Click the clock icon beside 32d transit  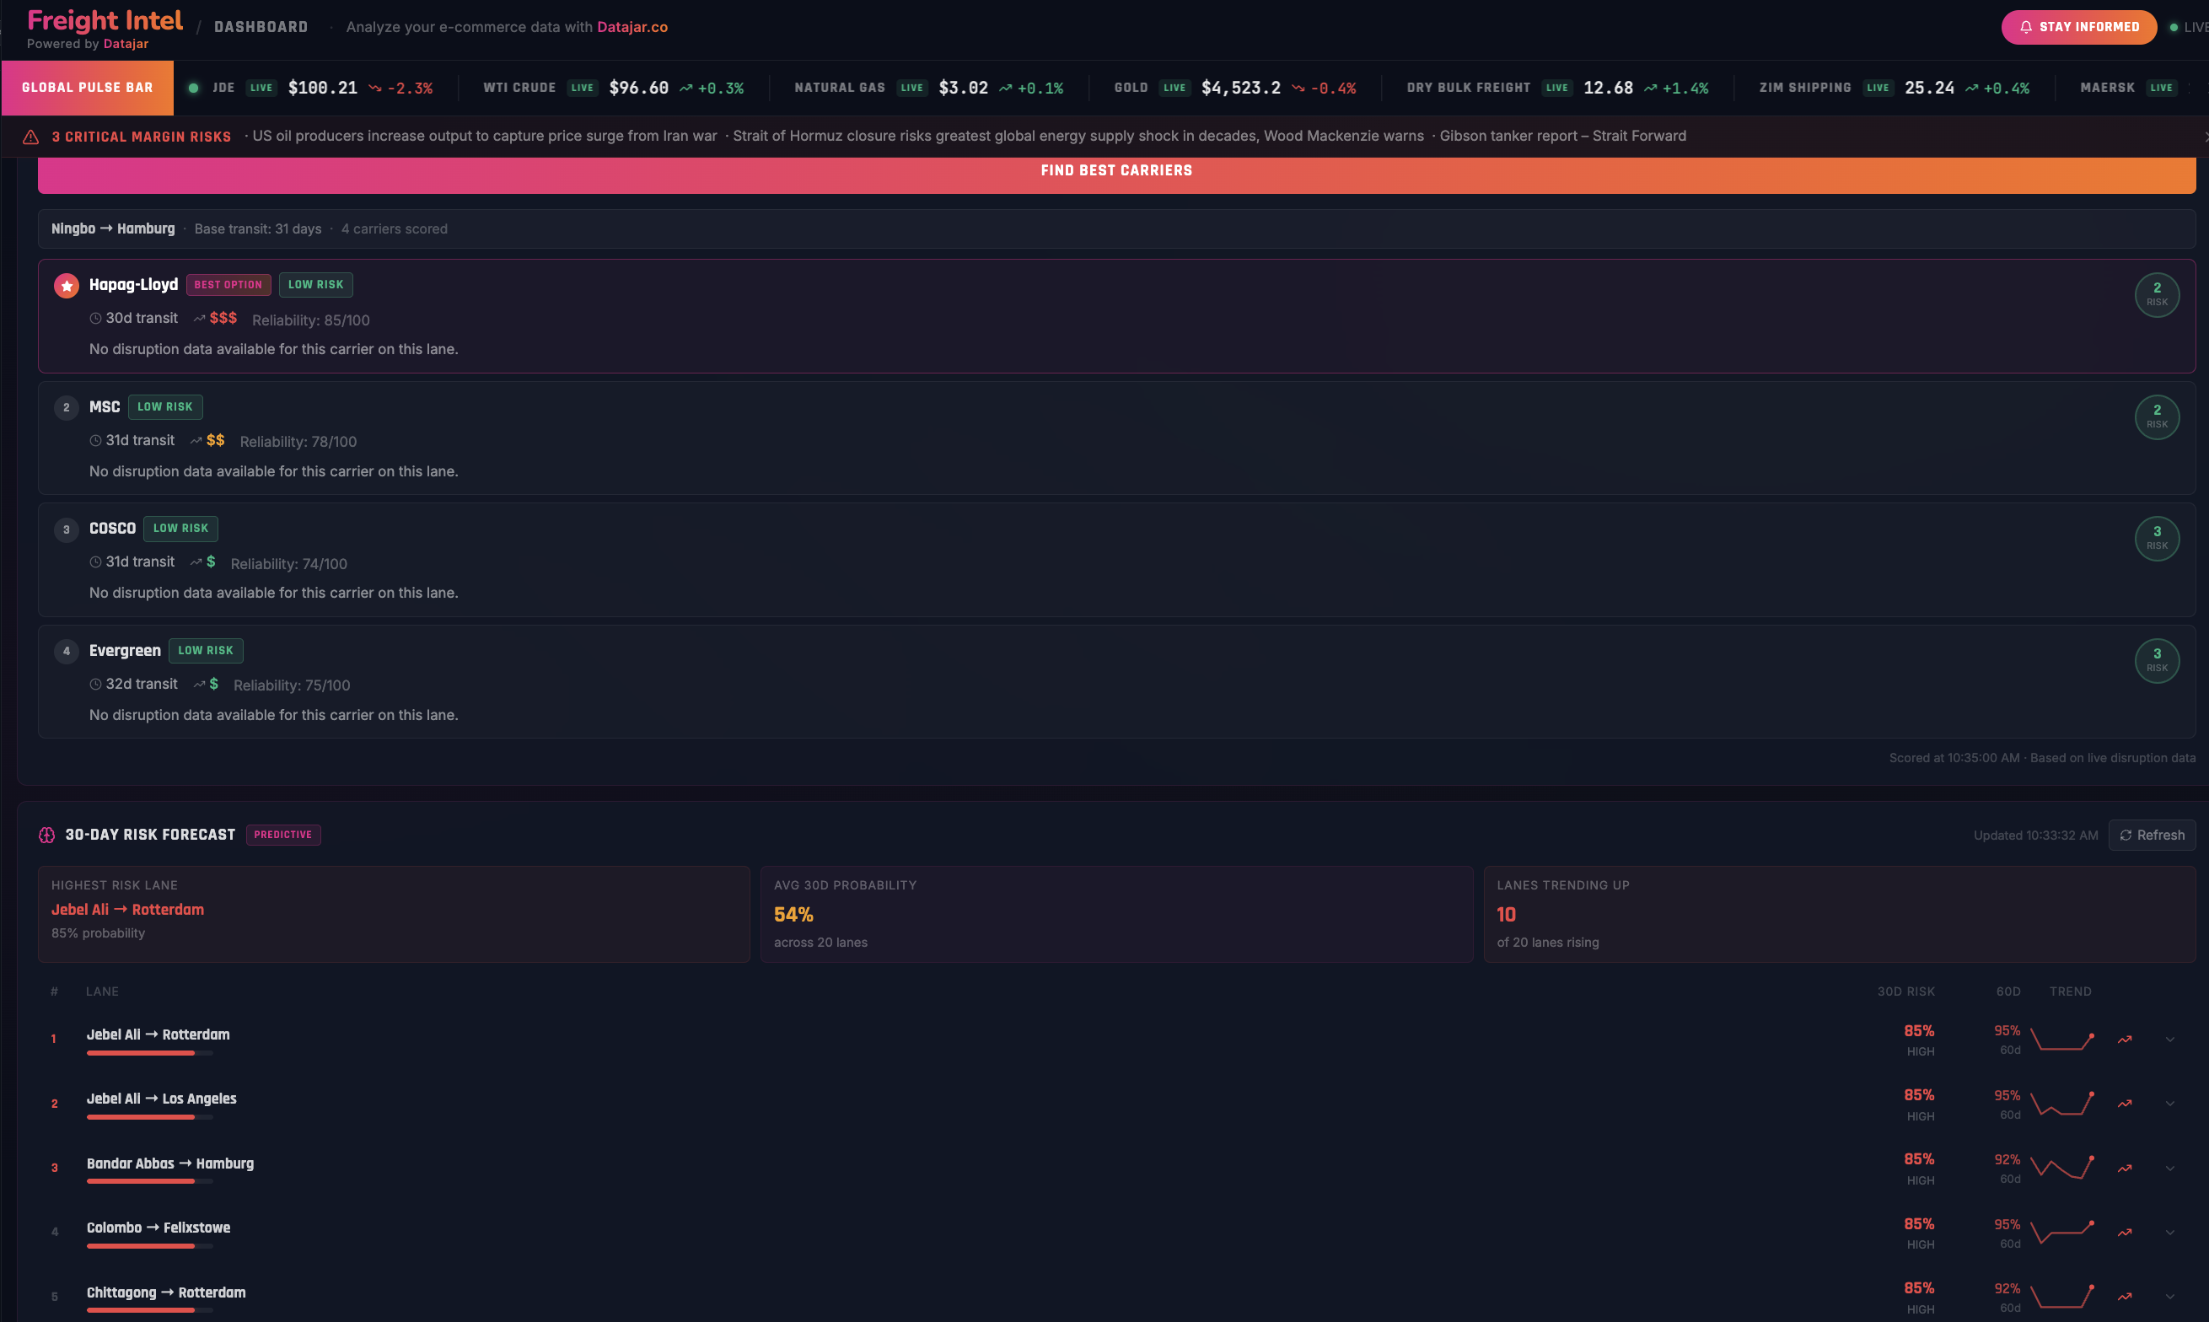95,684
